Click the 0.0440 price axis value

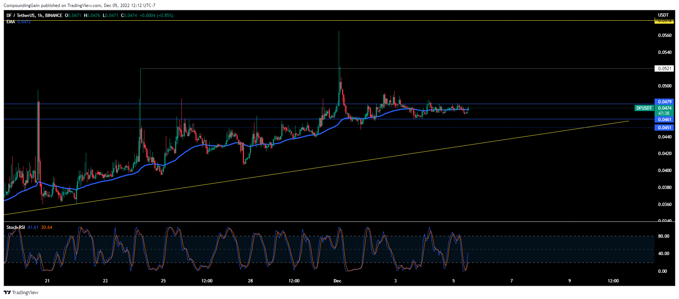point(665,137)
